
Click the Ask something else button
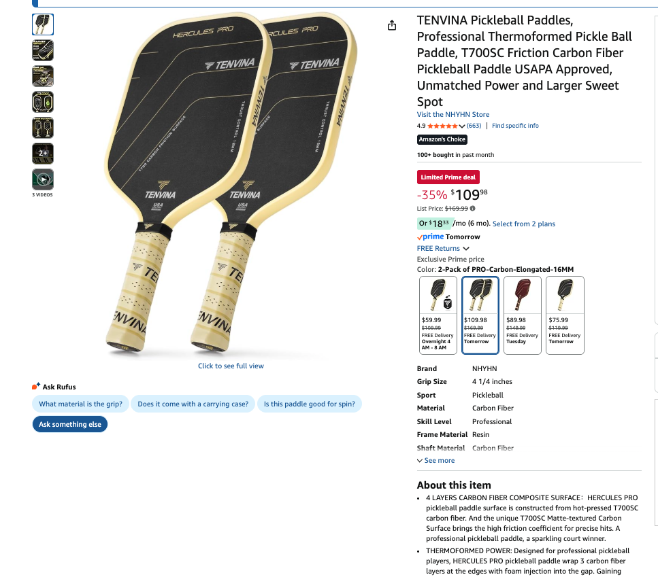(70, 424)
